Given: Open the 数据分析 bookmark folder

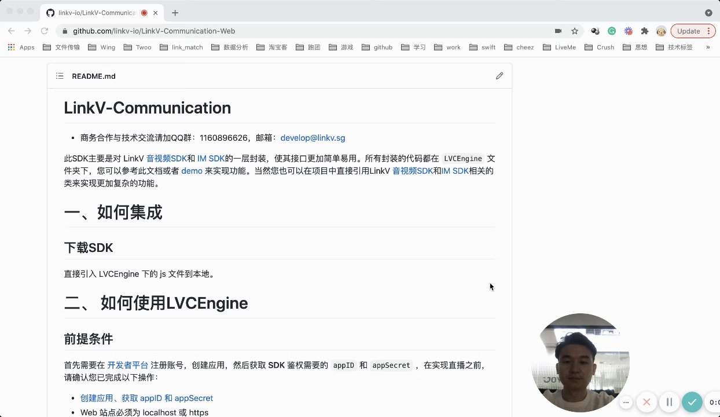Looking at the screenshot, I should (230, 47).
